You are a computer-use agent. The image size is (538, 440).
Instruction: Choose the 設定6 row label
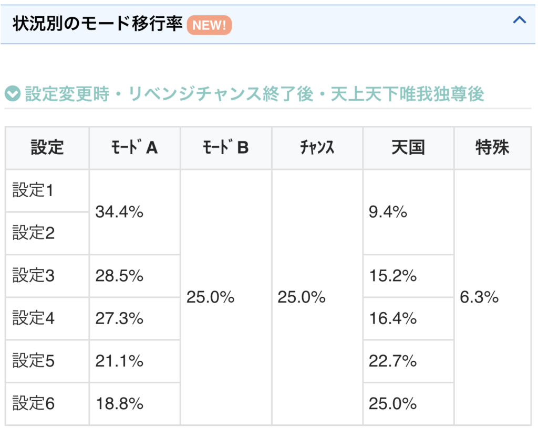coord(34,404)
